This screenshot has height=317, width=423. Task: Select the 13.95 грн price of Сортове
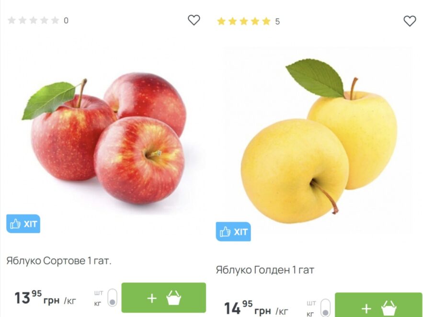click(45, 298)
